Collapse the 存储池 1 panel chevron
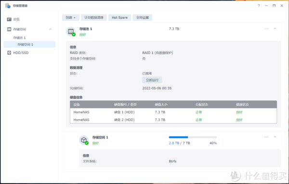Image resolution: width=289 pixels, height=184 pixels. coord(275,29)
